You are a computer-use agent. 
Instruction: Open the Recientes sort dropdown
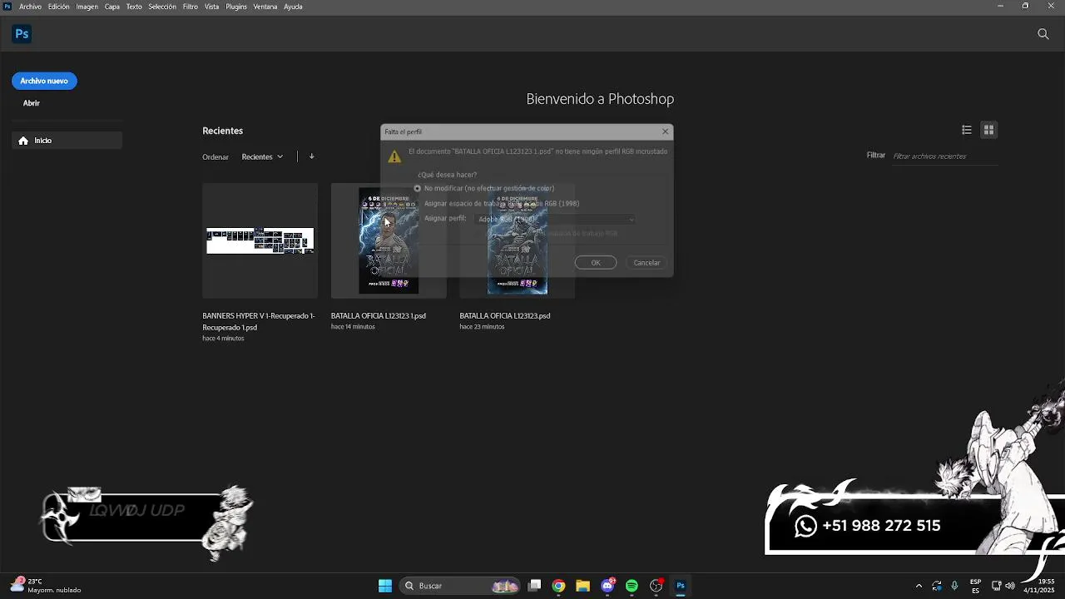pos(262,156)
